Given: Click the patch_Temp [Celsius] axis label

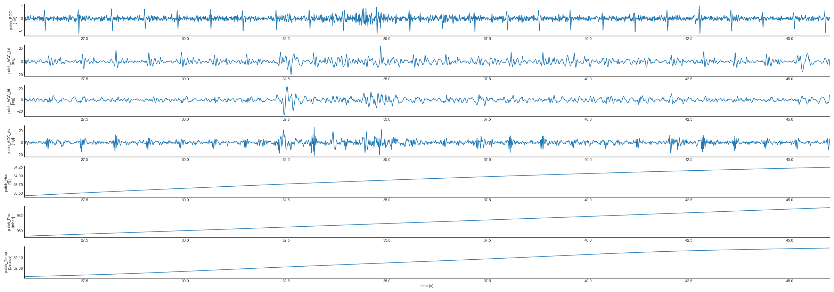Looking at the screenshot, I should click(7, 262).
